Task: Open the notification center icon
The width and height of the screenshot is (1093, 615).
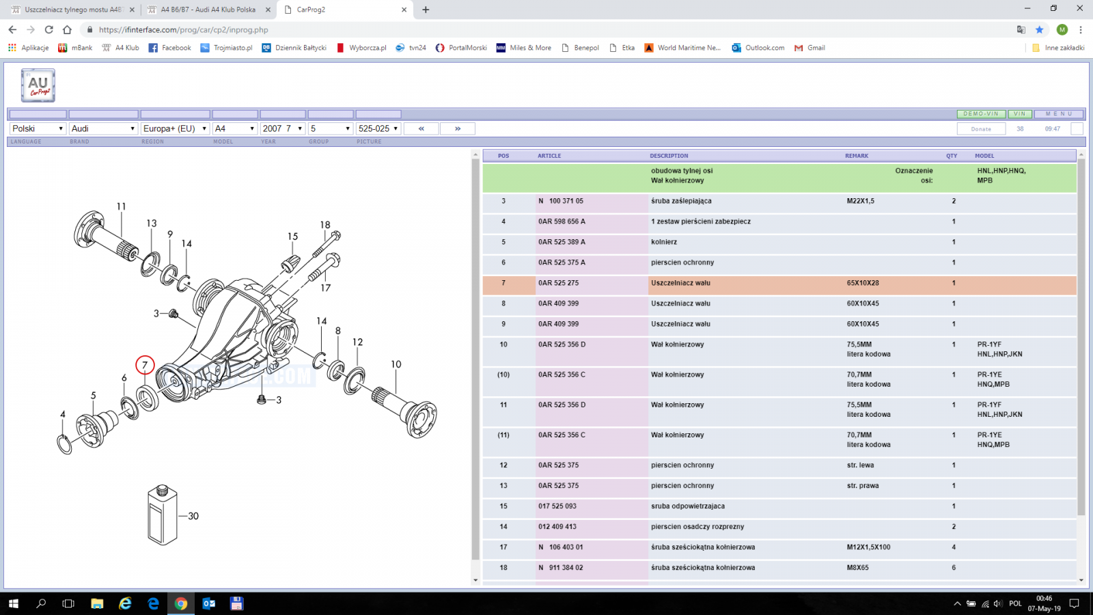Action: (x=1074, y=603)
